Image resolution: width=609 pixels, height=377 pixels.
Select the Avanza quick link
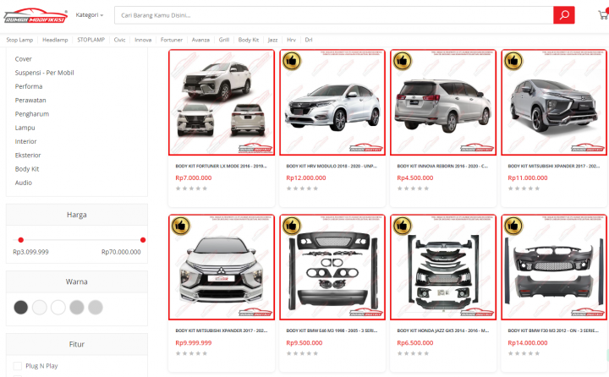click(200, 40)
